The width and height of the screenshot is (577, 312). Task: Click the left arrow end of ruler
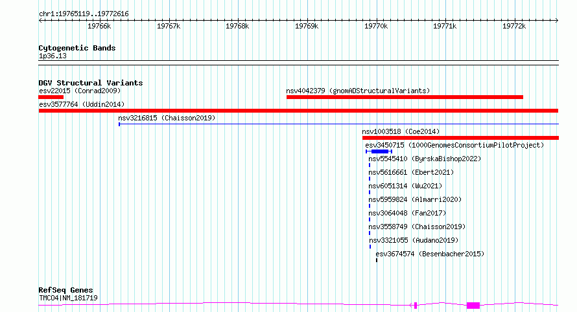pos(40,20)
